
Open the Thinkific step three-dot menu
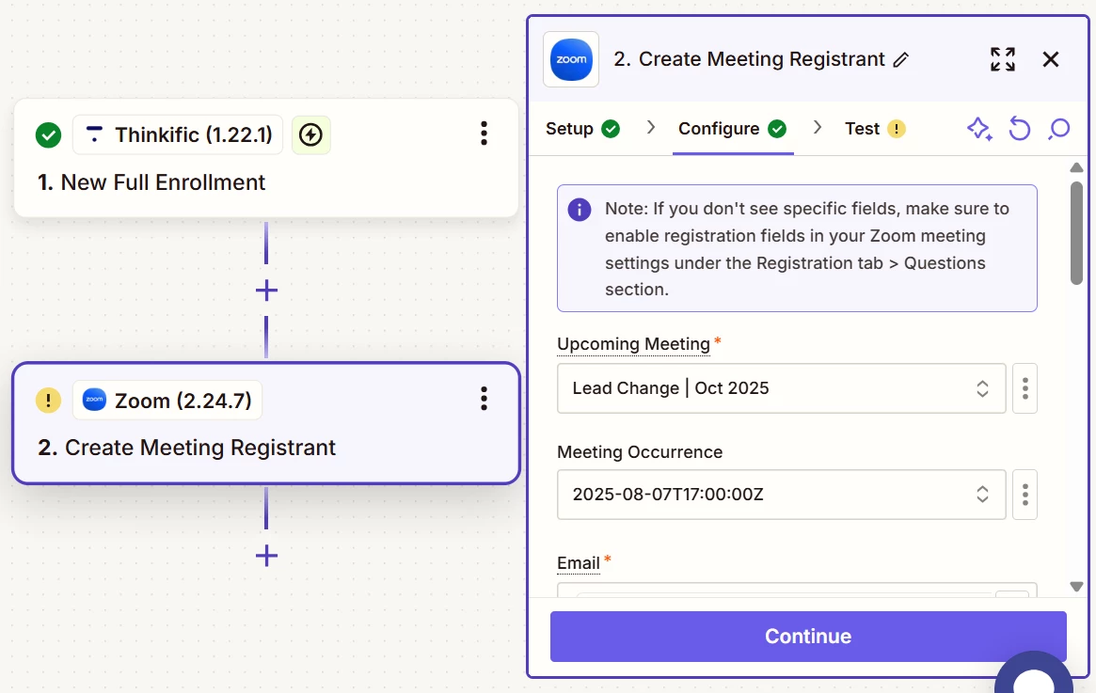coord(484,134)
